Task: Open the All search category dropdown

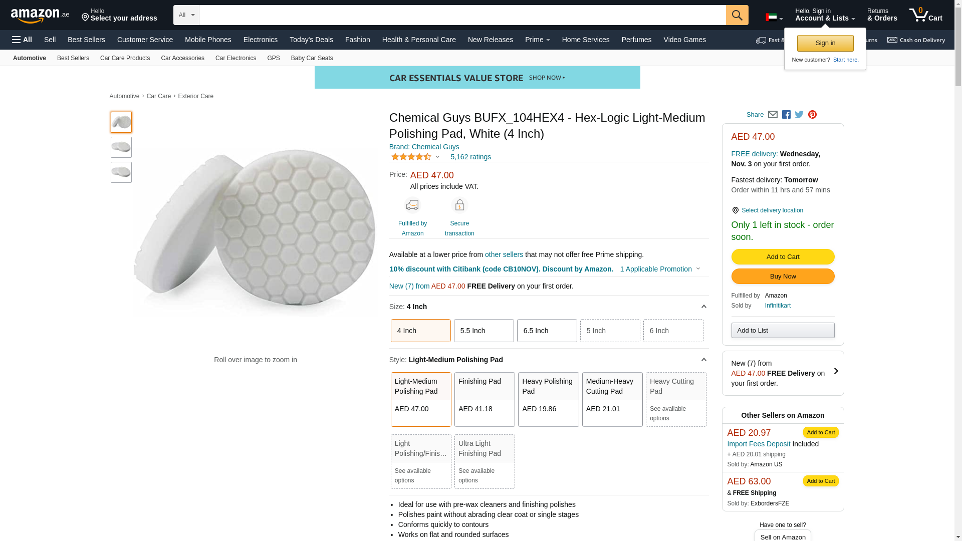Action: 186,15
